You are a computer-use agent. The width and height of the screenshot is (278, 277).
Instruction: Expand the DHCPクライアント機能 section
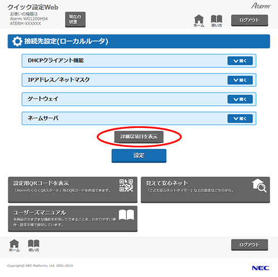tap(240, 61)
